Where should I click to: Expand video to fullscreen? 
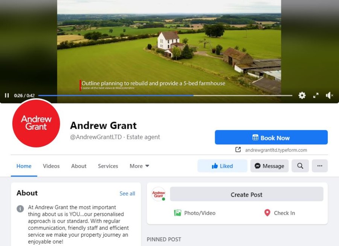(x=316, y=95)
